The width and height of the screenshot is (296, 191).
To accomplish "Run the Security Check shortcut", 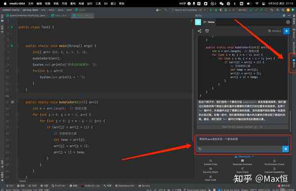I will 210,170.
